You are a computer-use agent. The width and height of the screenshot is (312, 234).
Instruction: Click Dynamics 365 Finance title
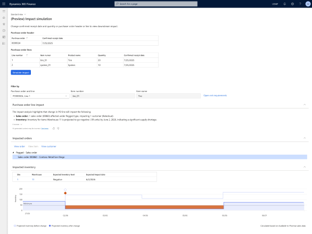[22, 4]
